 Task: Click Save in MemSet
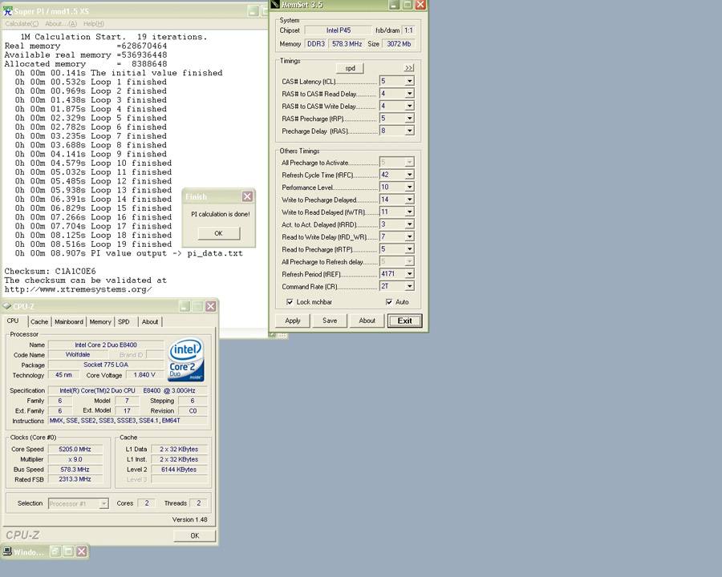coord(330,321)
